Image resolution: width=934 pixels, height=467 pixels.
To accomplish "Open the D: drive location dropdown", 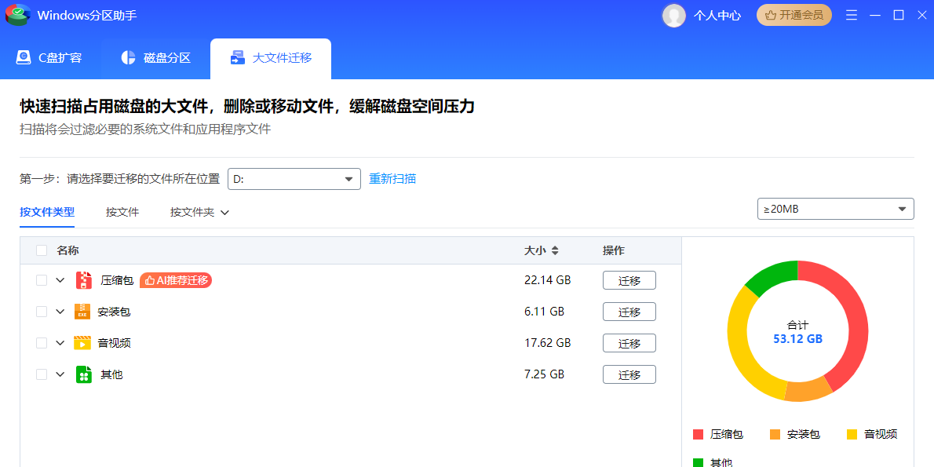I will point(294,179).
